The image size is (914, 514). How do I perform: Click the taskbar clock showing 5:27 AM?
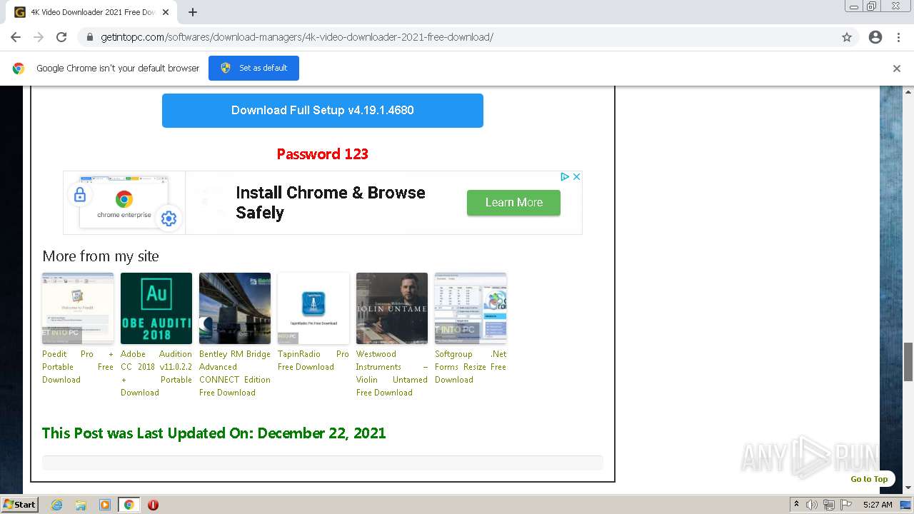tap(878, 505)
